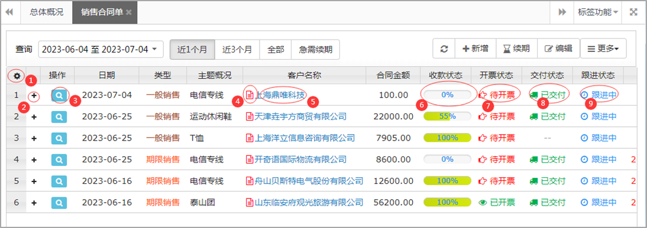Image resolution: width=647 pixels, height=228 pixels.
Task: Expand row 5 with plus sign
Action: 34,181
